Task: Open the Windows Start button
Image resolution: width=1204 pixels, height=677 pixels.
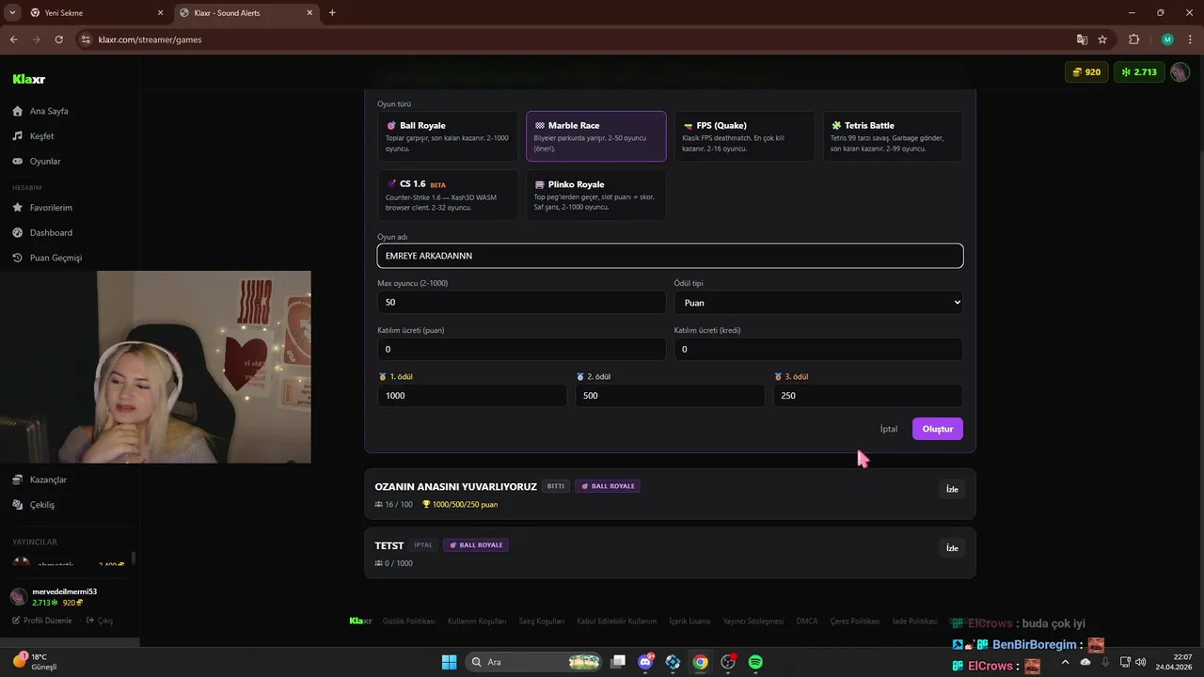Action: coord(449,662)
